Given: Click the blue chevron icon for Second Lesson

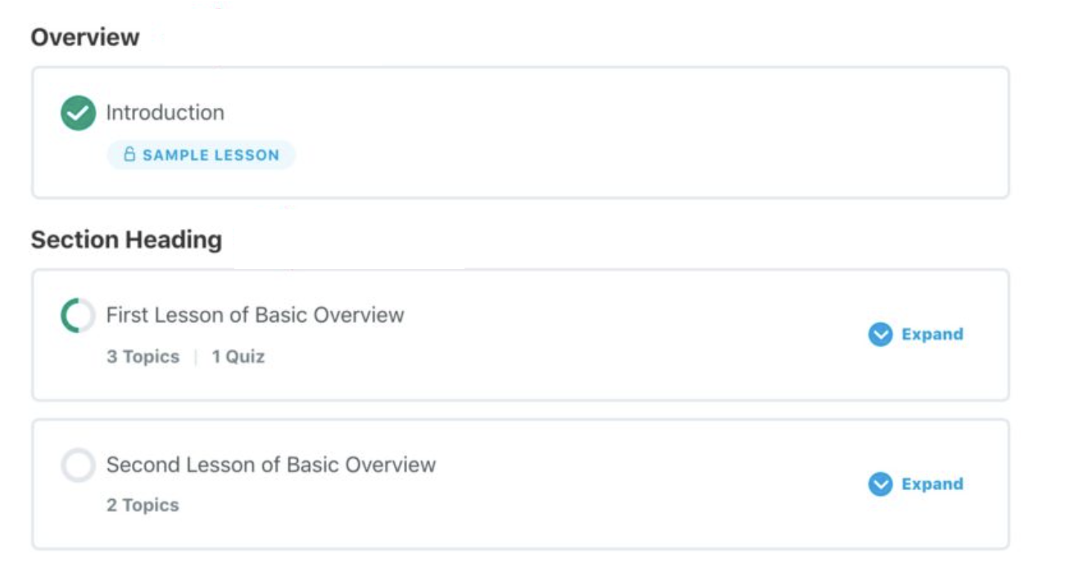Looking at the screenshot, I should tap(880, 484).
